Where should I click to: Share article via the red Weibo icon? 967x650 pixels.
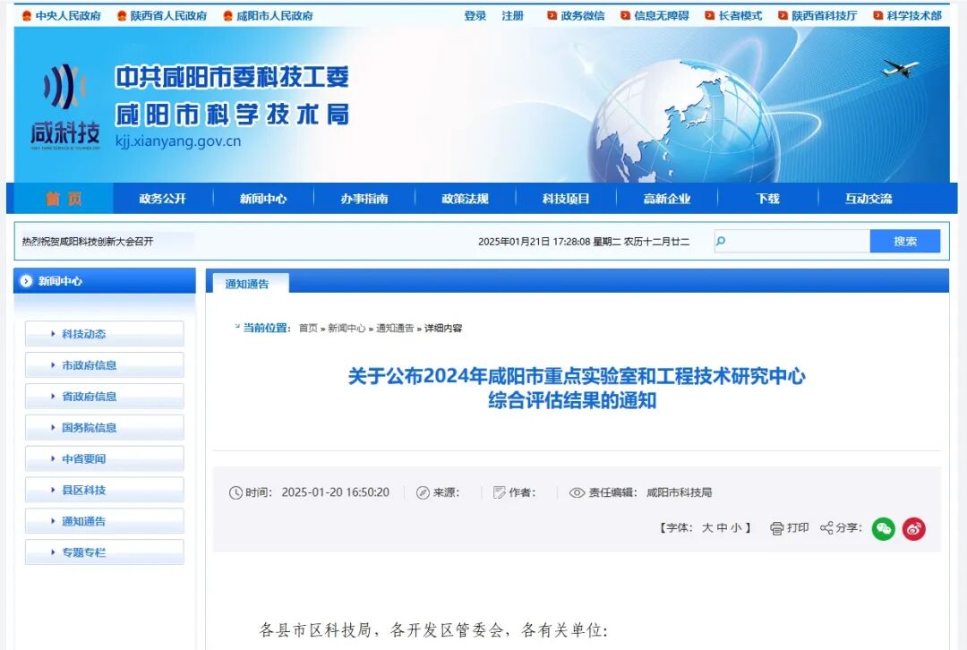(913, 529)
